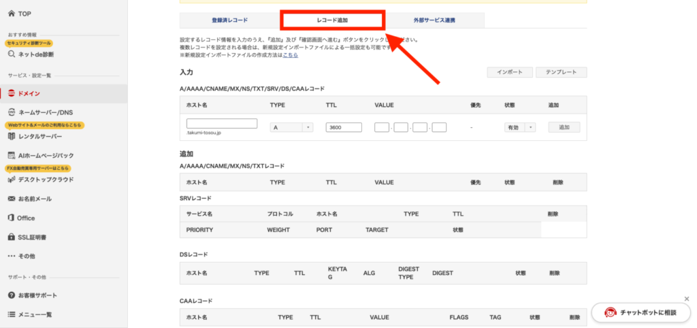Image resolution: width=697 pixels, height=328 pixels.
Task: Click the SSL証明書 lock icon
Action: point(12,237)
